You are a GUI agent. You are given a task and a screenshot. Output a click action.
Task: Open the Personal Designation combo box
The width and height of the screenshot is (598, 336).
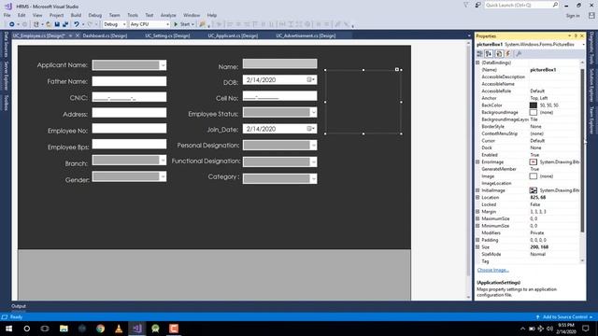313,146
